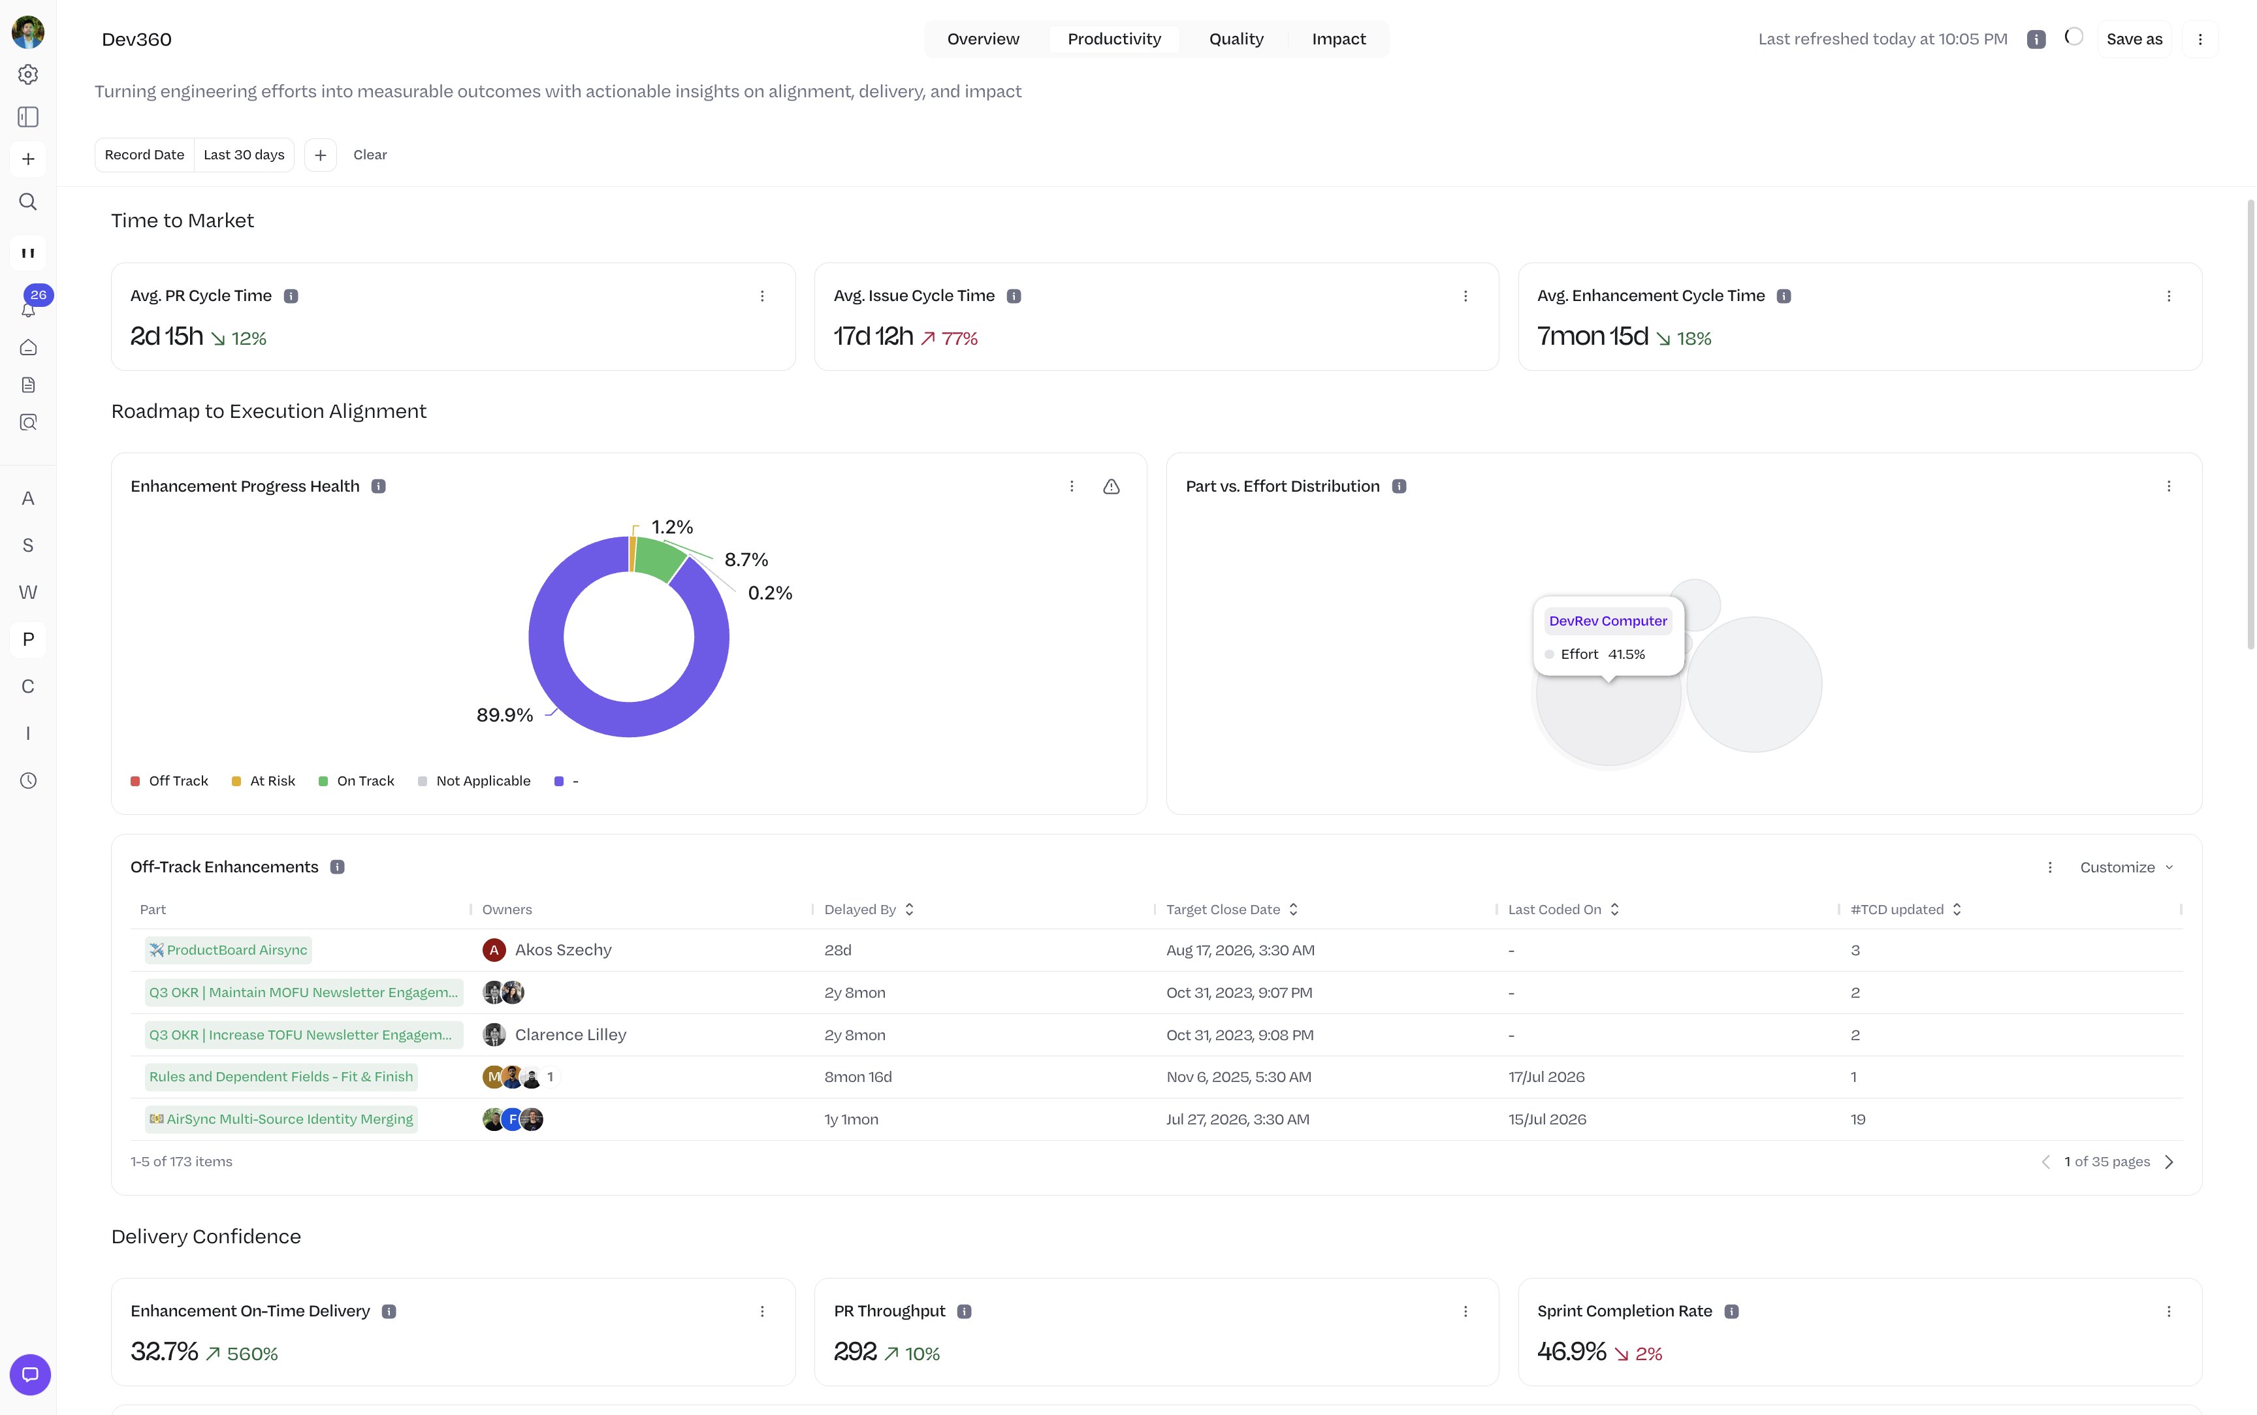2257x1415 pixels.
Task: Open search from the sidebar magnifier
Action: [x=28, y=202]
